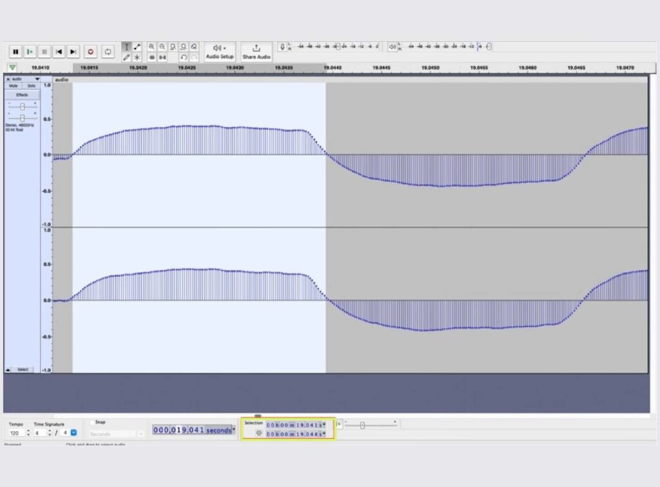Open the time display format dropdown arrow
Screen dimensions: 660x487
pyautogui.click(x=234, y=430)
